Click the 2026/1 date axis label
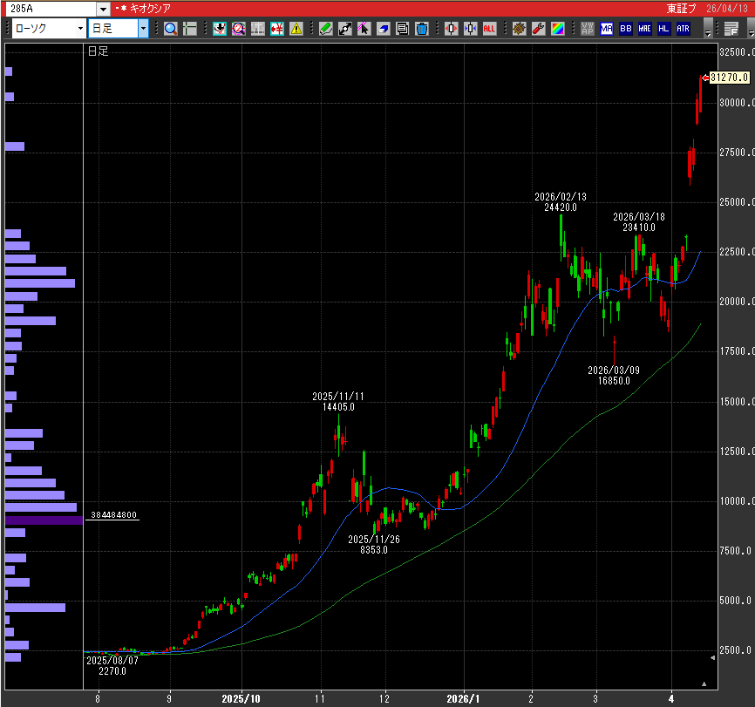This screenshot has width=755, height=707. point(463,699)
